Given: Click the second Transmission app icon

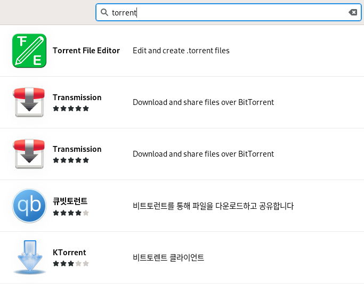Looking at the screenshot, I should [x=29, y=154].
